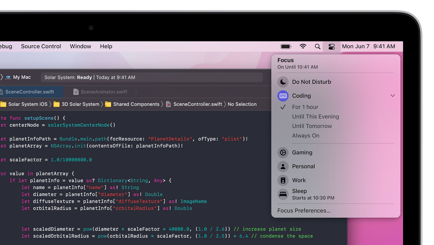Screen dimensions: 434x245
Task: Click the 1.0/10000000.0 scale value
Action: point(71,160)
